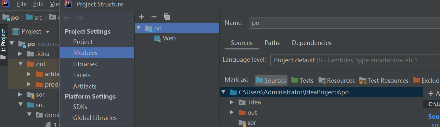Collapse the C:\Users\Administrator\IdeaProjects\po root

tap(223, 92)
